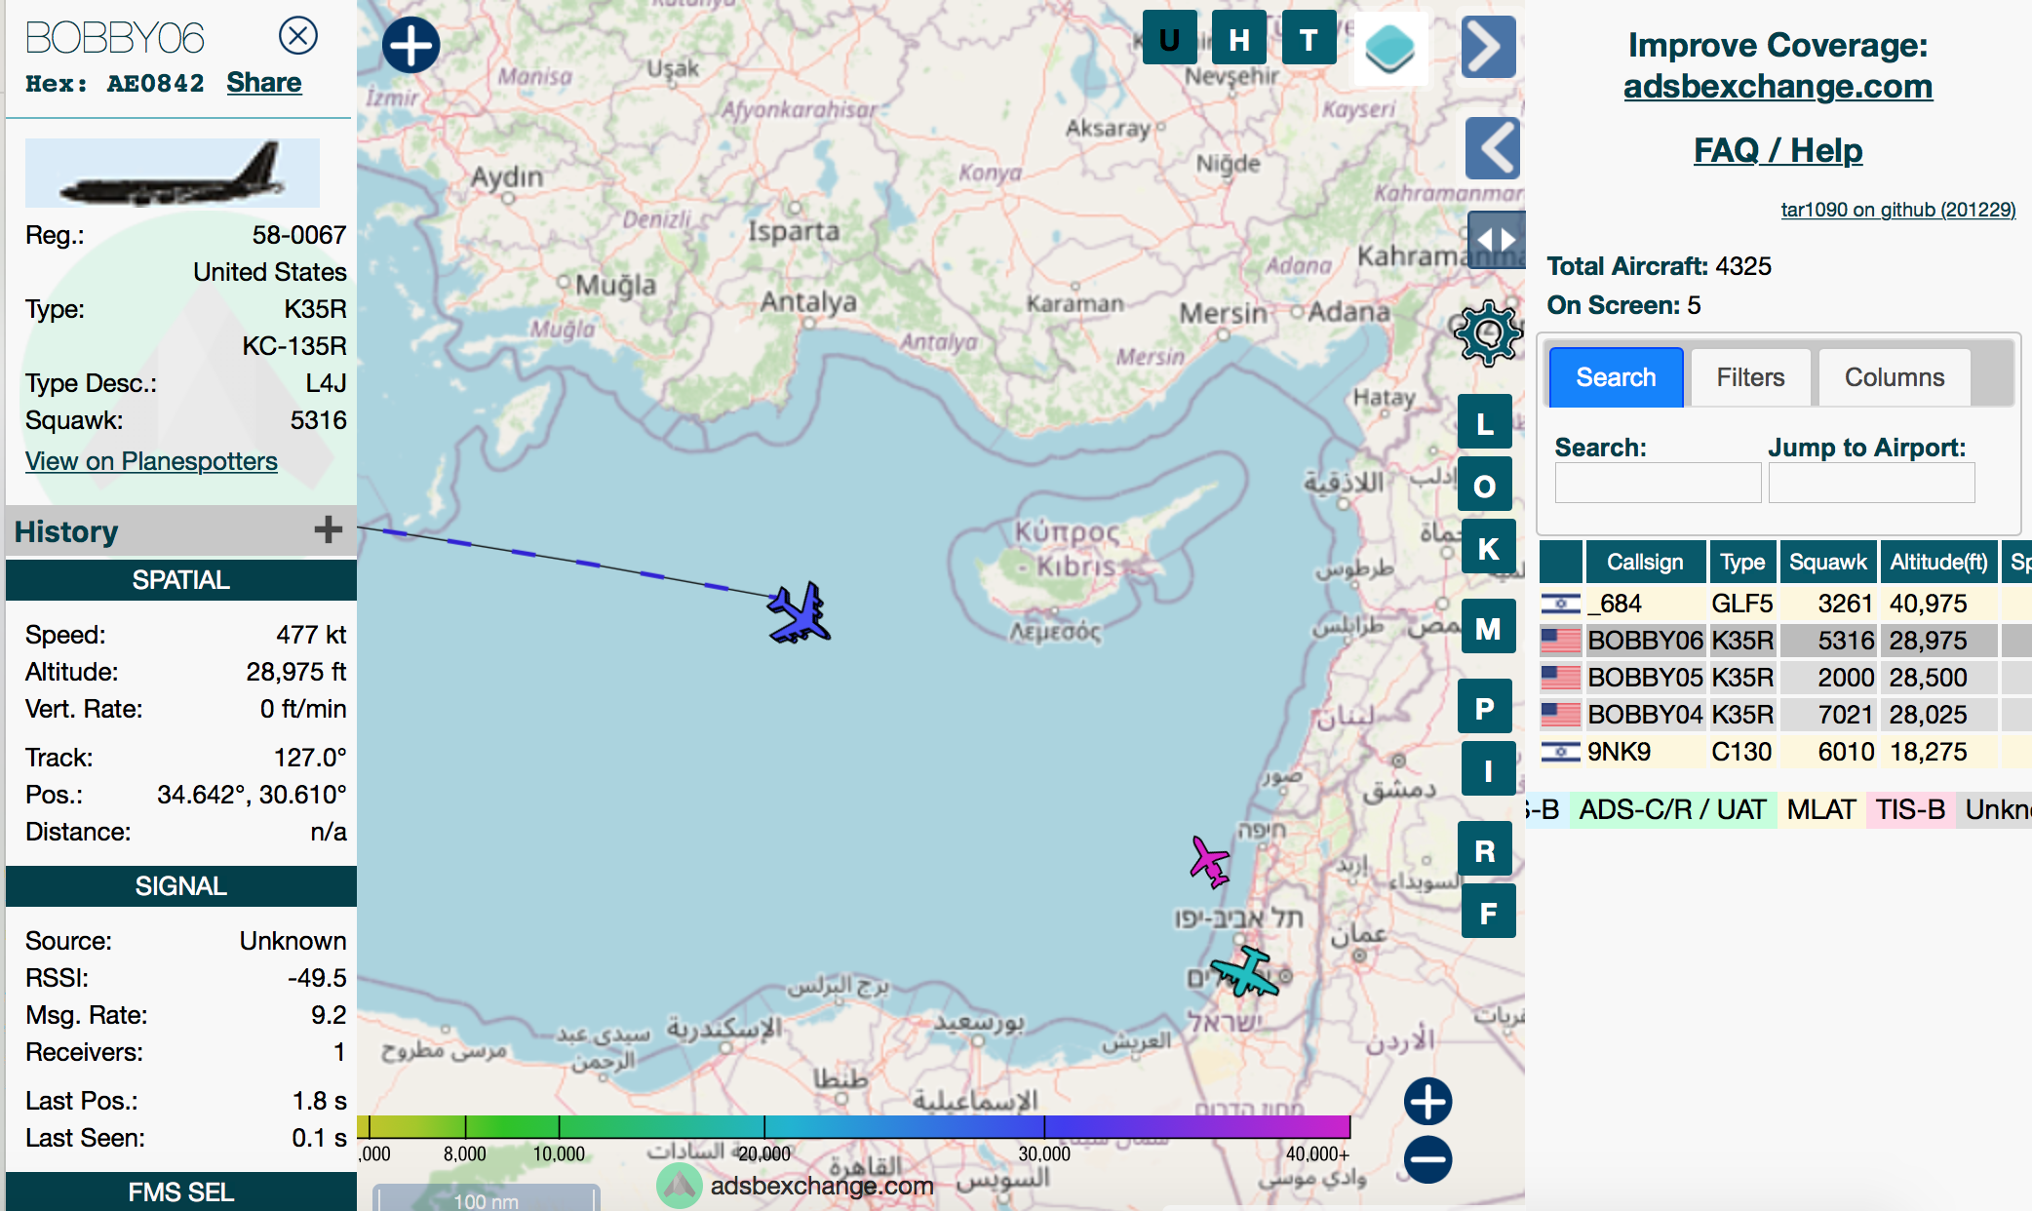This screenshot has height=1211, width=2032.
Task: Click the right arrow sidebar button
Action: tap(1488, 47)
